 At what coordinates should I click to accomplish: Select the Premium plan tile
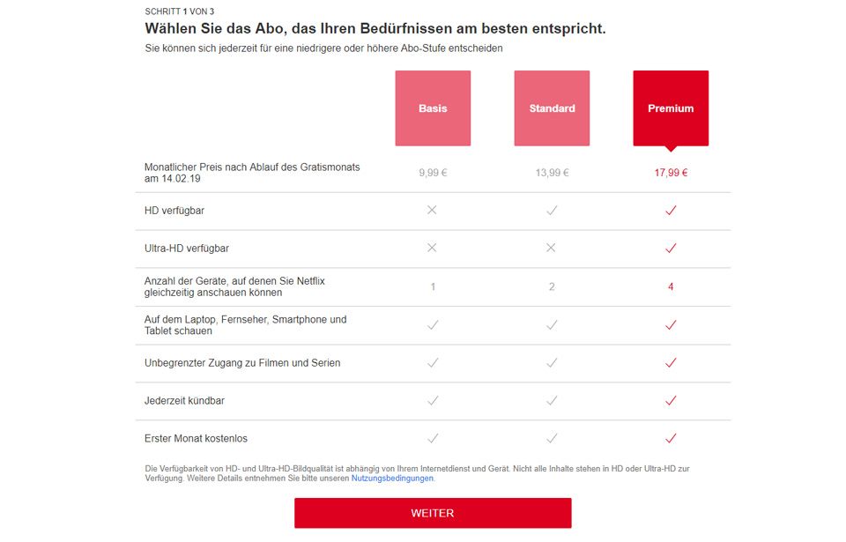[671, 108]
